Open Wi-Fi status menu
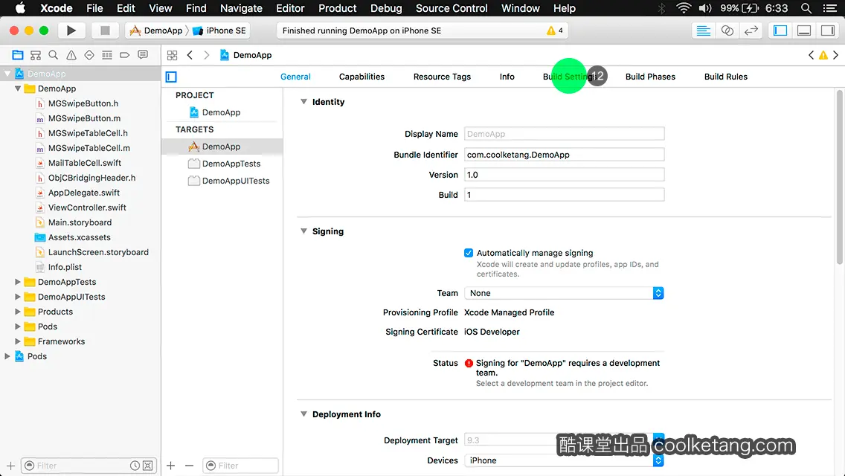 (x=684, y=8)
